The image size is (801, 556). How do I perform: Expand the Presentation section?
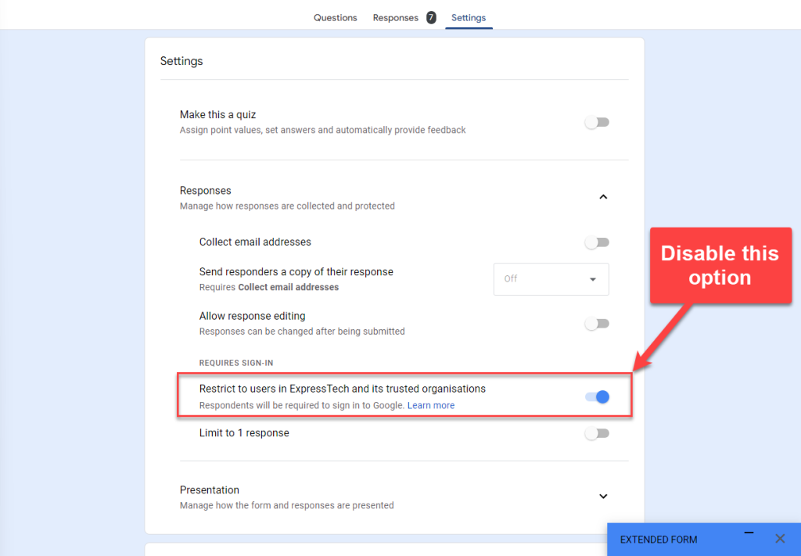603,496
